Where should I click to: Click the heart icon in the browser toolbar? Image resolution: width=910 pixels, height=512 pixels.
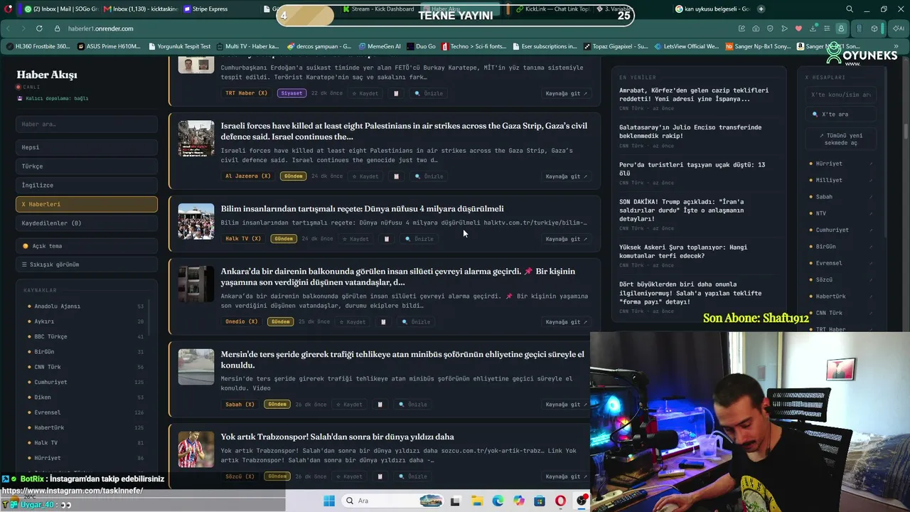(x=798, y=28)
